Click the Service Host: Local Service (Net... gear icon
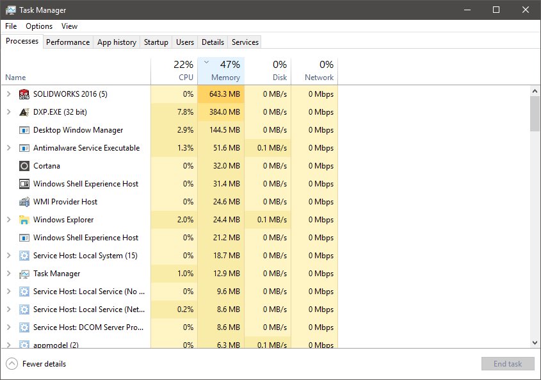The width and height of the screenshot is (541, 380). tap(24, 310)
